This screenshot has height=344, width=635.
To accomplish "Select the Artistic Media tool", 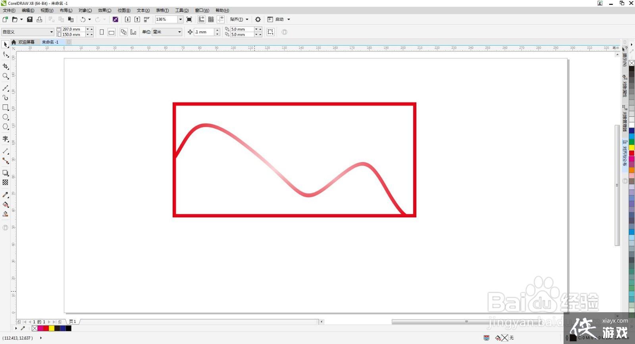I will pos(6,97).
